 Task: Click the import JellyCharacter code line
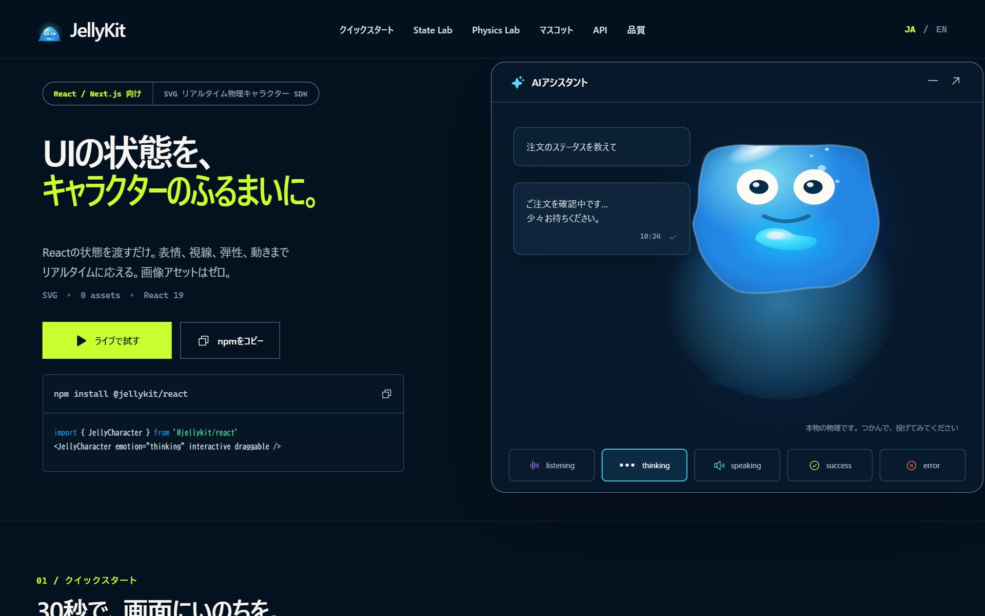(146, 433)
